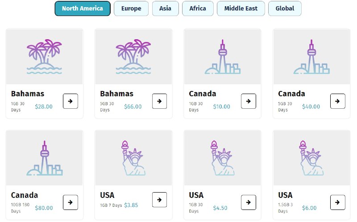357x222 pixels.
Task: Click the $80.00 price on Canada card
Action: (x=44, y=208)
